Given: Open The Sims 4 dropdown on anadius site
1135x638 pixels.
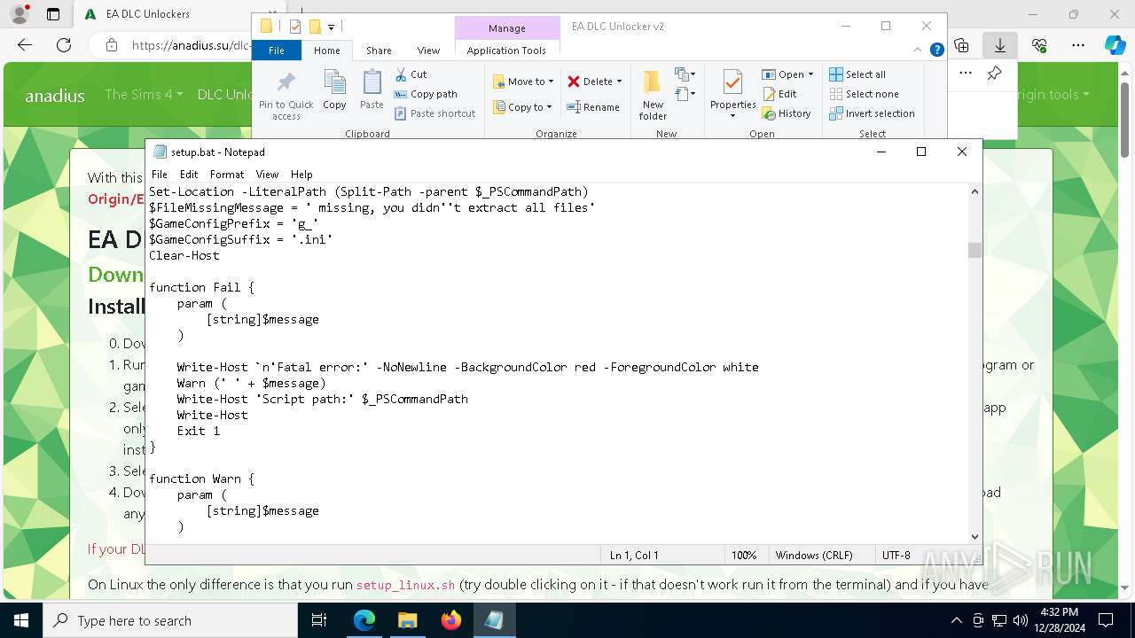Looking at the screenshot, I should point(144,95).
